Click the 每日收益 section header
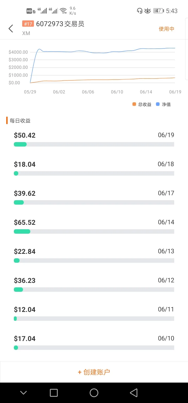 point(20,121)
